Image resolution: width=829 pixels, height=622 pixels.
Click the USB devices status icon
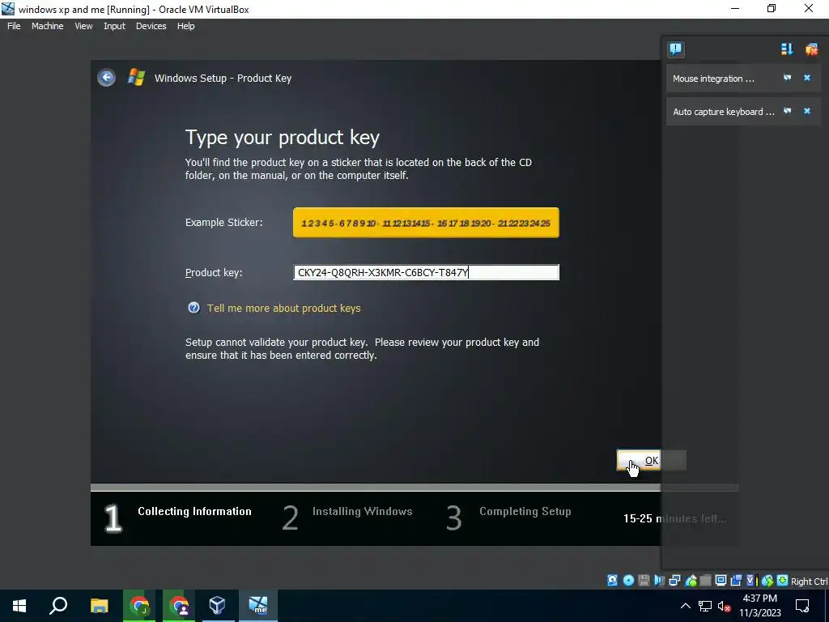[691, 580]
